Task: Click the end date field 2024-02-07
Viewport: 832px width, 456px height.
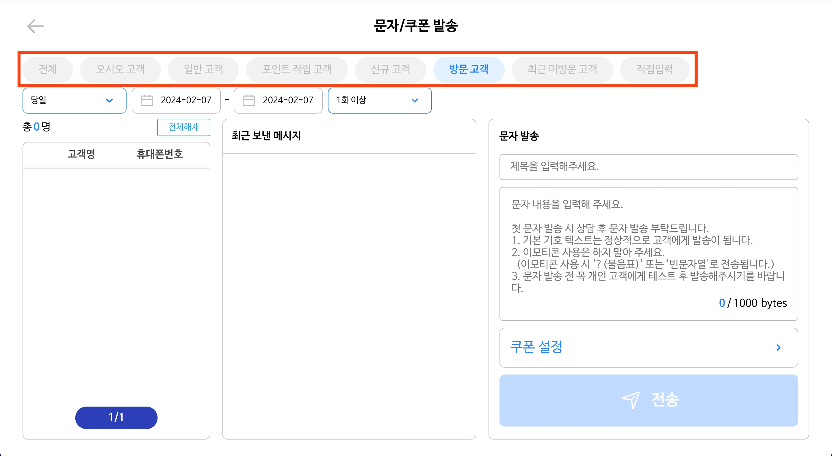Action: (278, 101)
